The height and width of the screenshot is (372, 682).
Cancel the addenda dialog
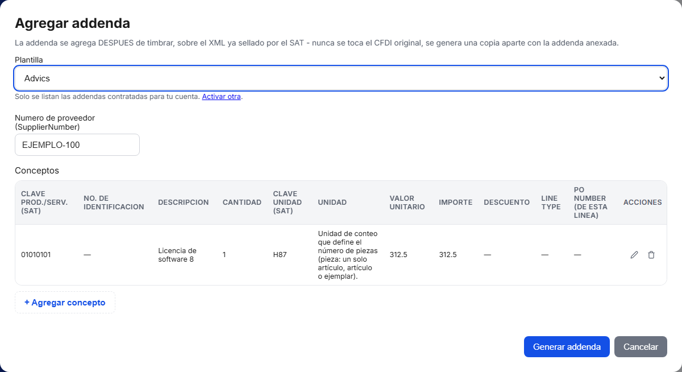[x=641, y=347]
